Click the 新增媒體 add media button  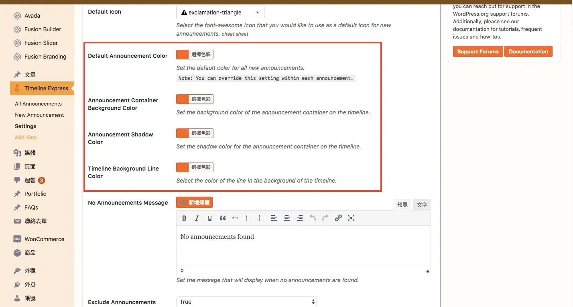194,202
